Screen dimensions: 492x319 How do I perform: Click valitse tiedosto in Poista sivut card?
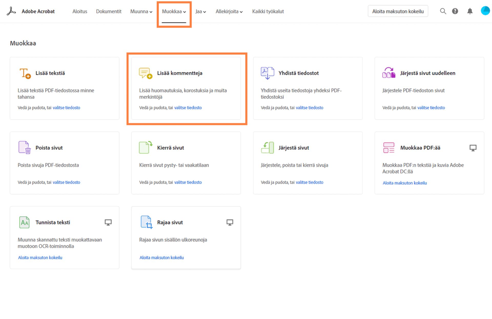tap(66, 182)
